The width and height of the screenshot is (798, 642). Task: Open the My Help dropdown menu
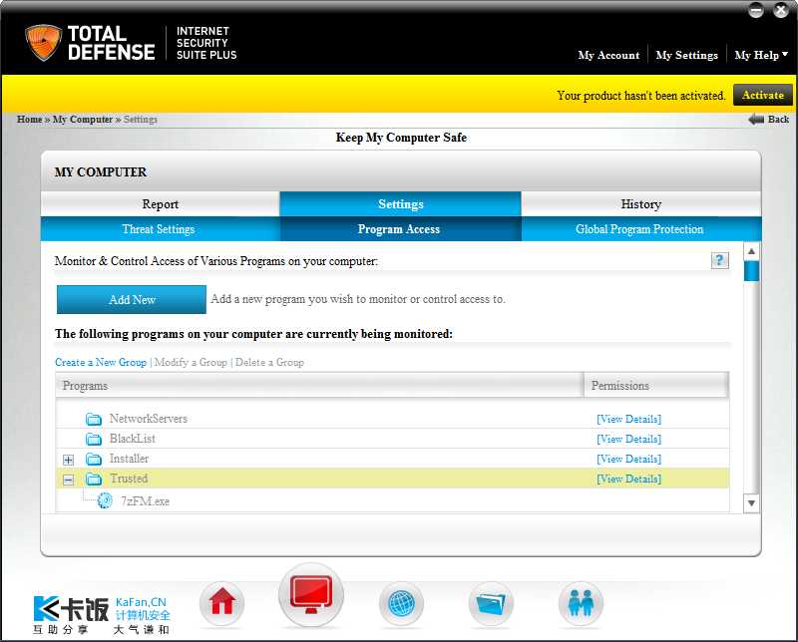(761, 55)
